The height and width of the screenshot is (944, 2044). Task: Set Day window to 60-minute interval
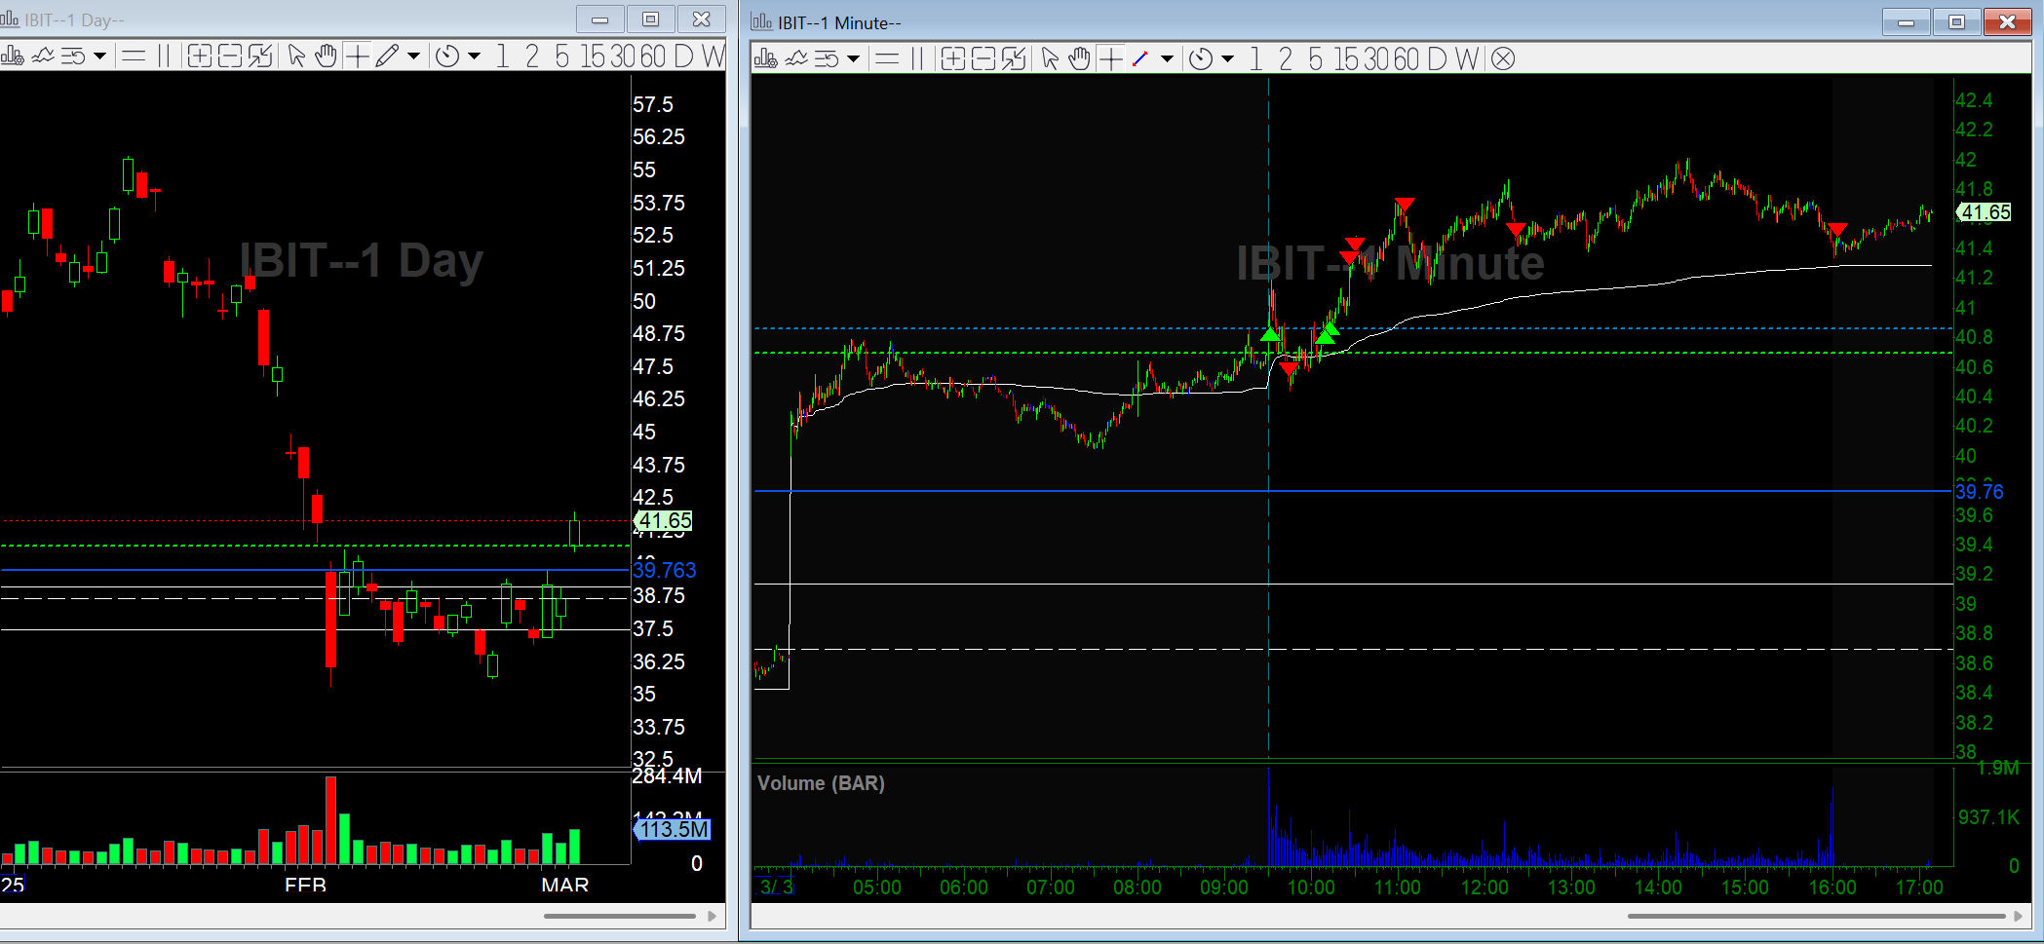653,57
